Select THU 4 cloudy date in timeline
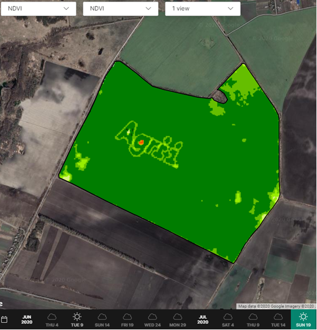This screenshot has height=330, width=317. pyautogui.click(x=52, y=320)
